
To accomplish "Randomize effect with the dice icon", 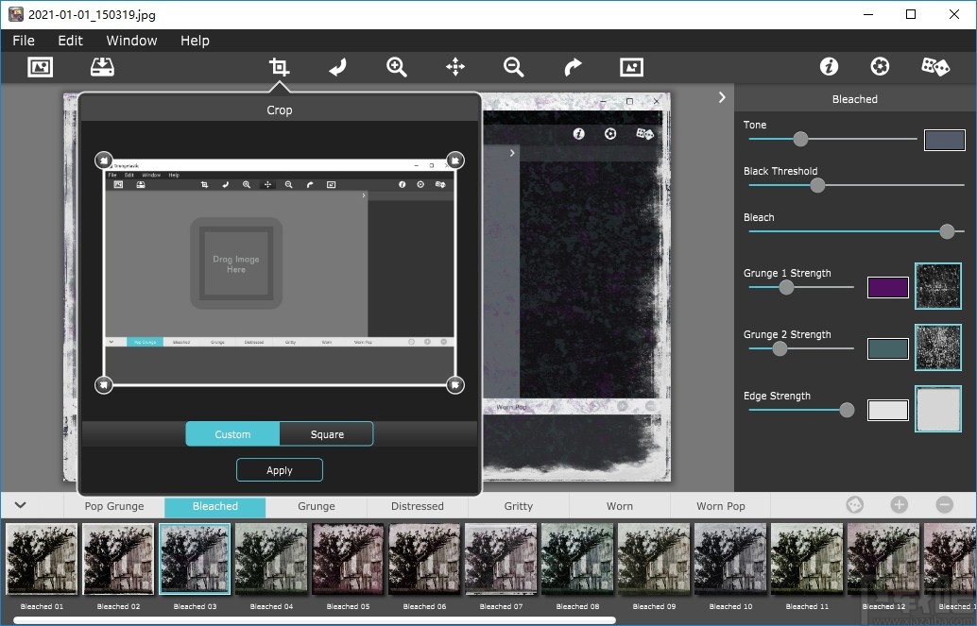I will (x=935, y=67).
